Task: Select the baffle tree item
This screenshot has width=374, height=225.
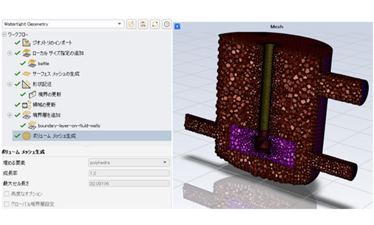Action: click(x=44, y=64)
